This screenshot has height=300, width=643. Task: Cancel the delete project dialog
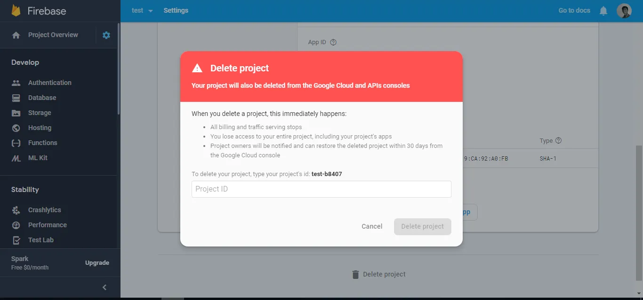point(372,226)
